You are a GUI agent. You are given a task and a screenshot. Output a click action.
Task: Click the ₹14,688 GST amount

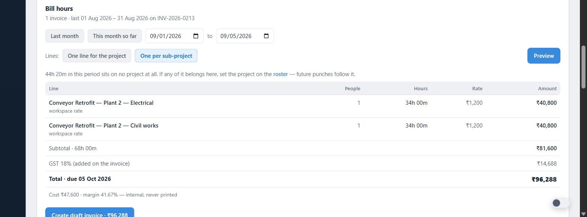click(x=547, y=164)
